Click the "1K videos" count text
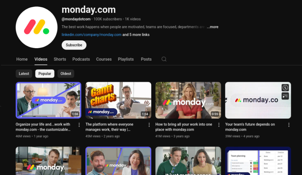Viewport: 302px width, 175px height. (133, 19)
